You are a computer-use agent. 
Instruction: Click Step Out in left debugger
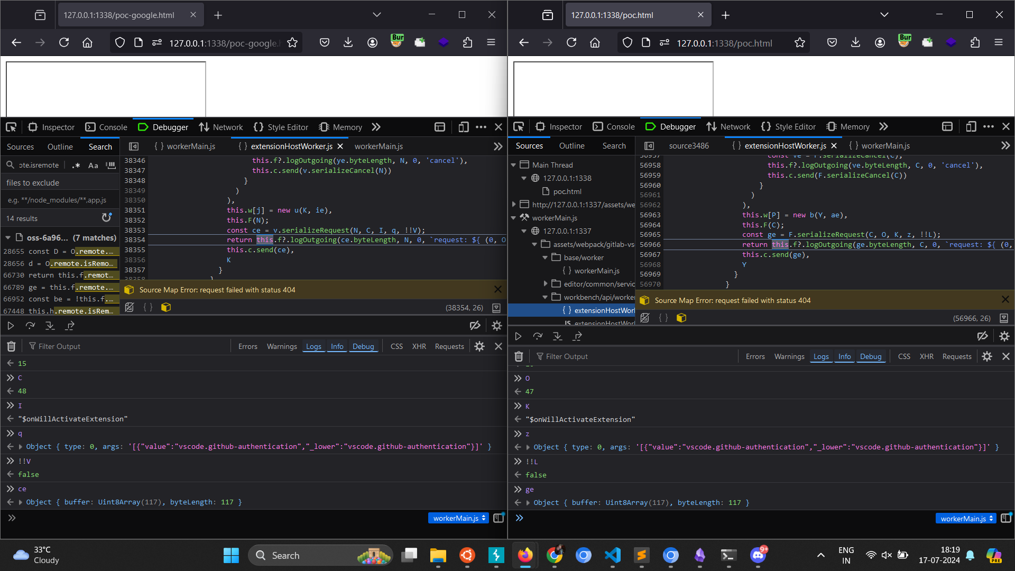pos(70,326)
